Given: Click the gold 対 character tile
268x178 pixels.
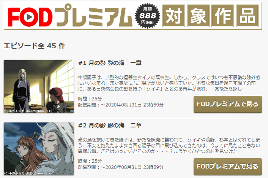Looking at the screenshot, I should coord(173,16).
